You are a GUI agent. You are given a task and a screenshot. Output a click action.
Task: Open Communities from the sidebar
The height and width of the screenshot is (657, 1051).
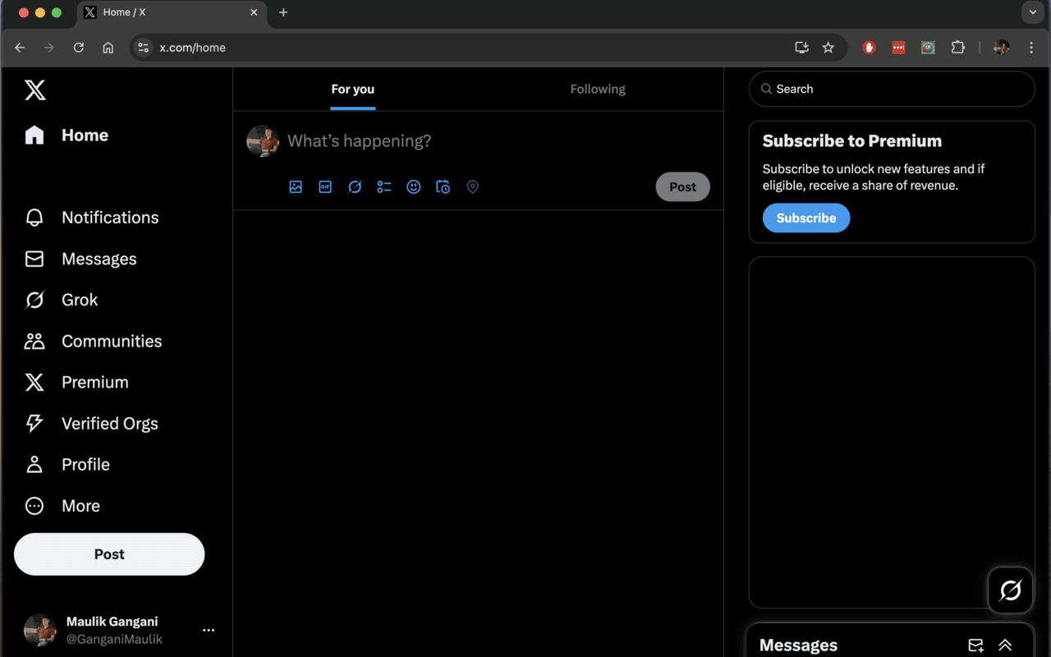tap(93, 341)
